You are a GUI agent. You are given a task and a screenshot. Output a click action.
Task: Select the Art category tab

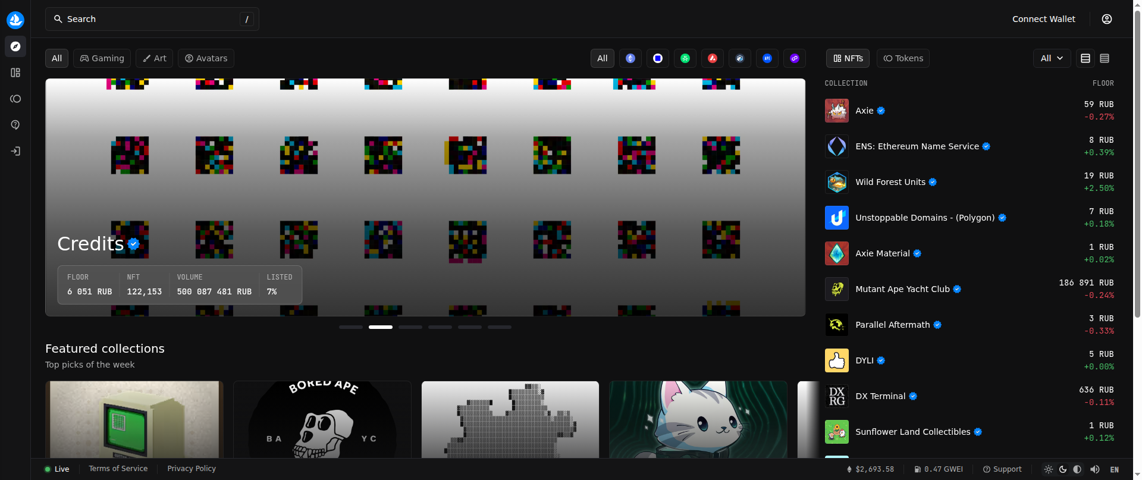point(155,58)
